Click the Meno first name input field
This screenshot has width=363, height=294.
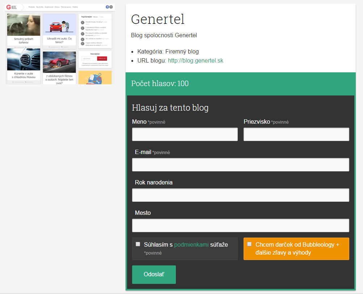(x=185, y=134)
